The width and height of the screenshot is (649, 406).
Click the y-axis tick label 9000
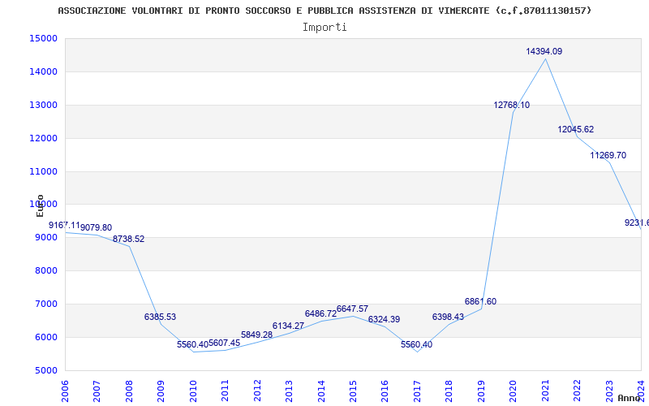45,237
